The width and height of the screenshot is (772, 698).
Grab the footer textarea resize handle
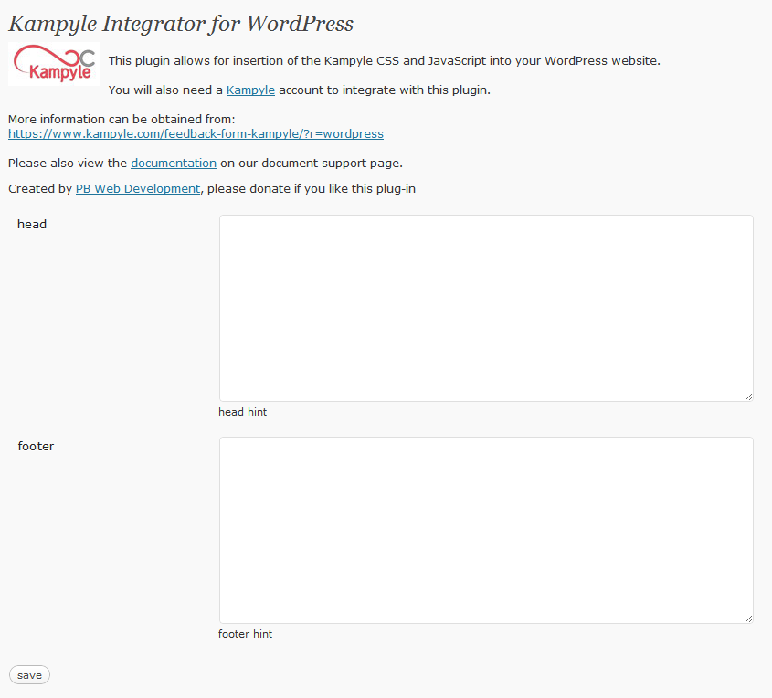point(748,619)
